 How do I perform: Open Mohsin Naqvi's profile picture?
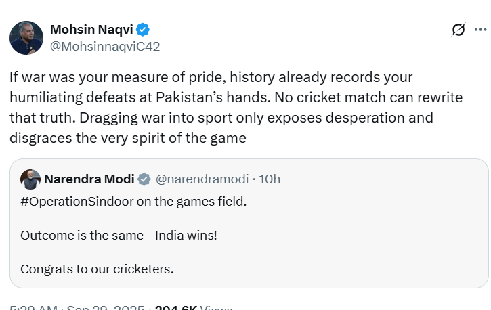[26, 38]
